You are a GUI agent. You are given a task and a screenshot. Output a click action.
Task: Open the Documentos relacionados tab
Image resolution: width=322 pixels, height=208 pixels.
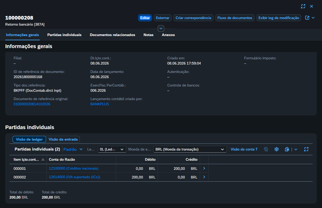pyautogui.click(x=113, y=35)
